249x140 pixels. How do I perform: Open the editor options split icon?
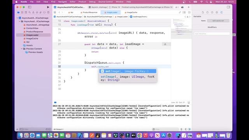[x=184, y=12]
